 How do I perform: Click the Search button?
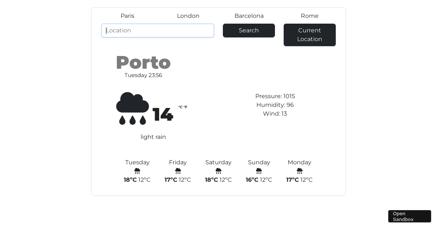coord(249,31)
